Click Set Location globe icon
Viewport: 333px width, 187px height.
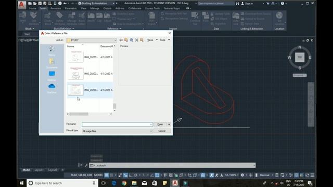pyautogui.click(x=279, y=19)
